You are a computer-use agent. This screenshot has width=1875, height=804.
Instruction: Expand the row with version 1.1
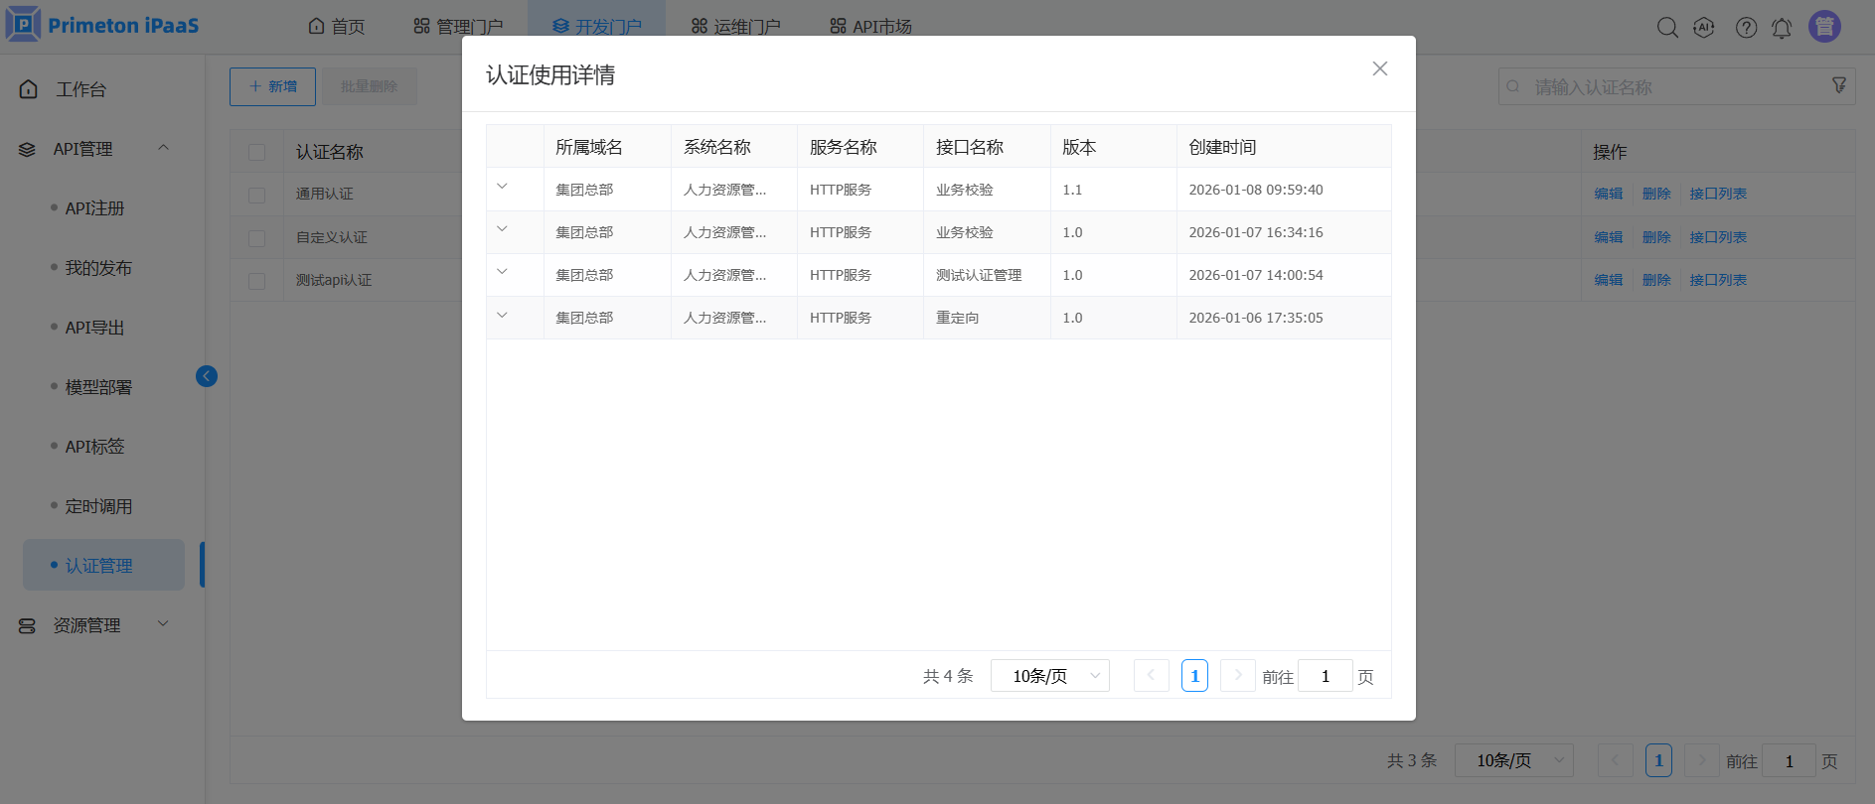502,187
